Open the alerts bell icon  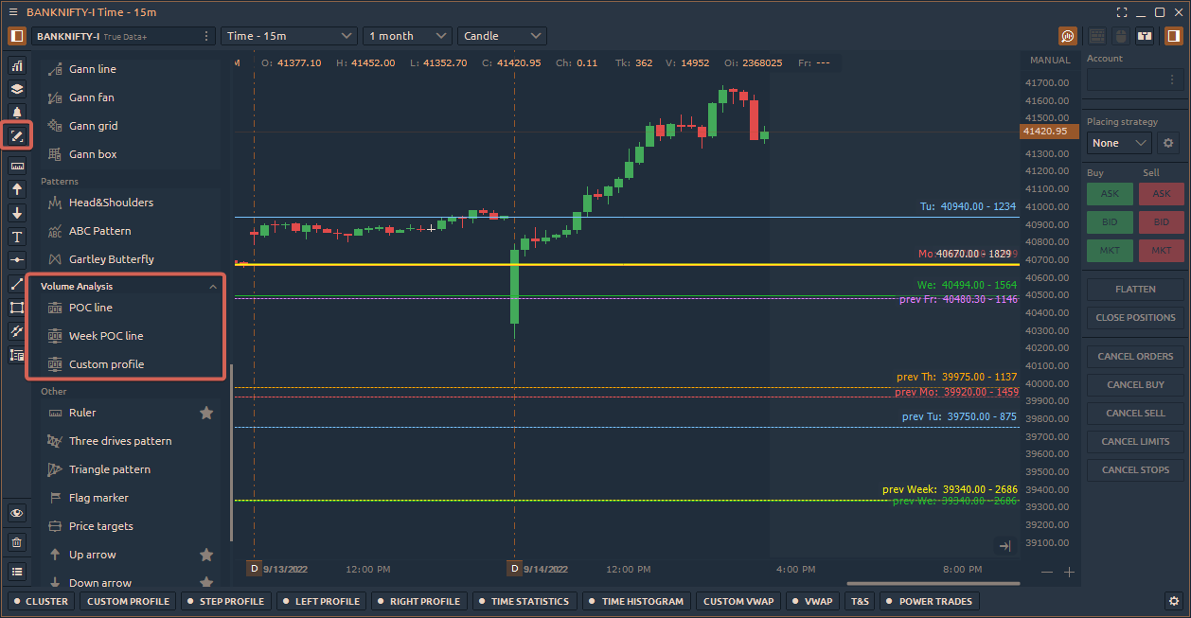pyautogui.click(x=16, y=112)
